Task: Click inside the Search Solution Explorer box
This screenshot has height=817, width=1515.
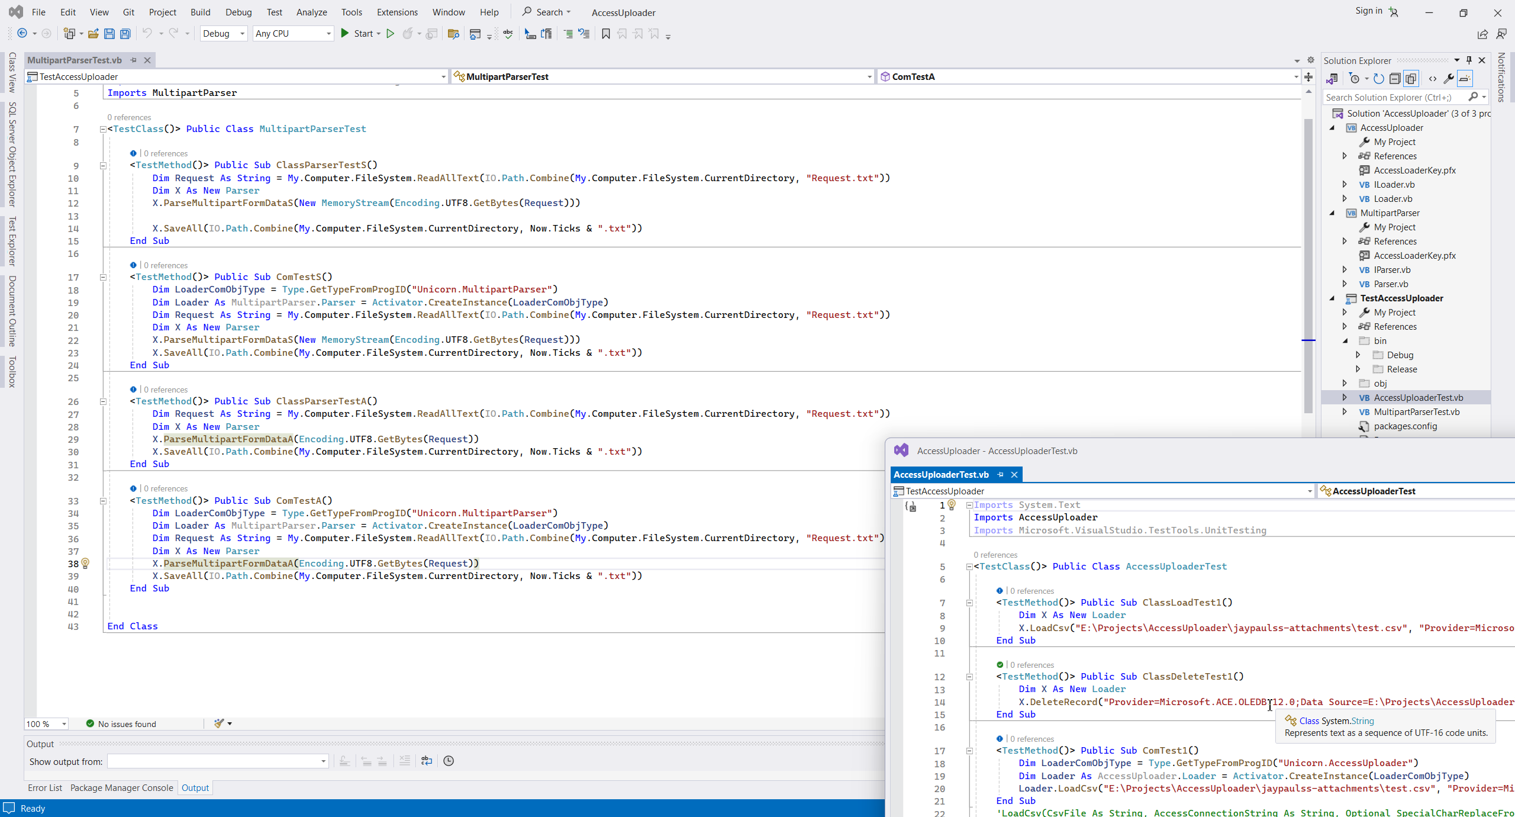Action: click(x=1397, y=97)
